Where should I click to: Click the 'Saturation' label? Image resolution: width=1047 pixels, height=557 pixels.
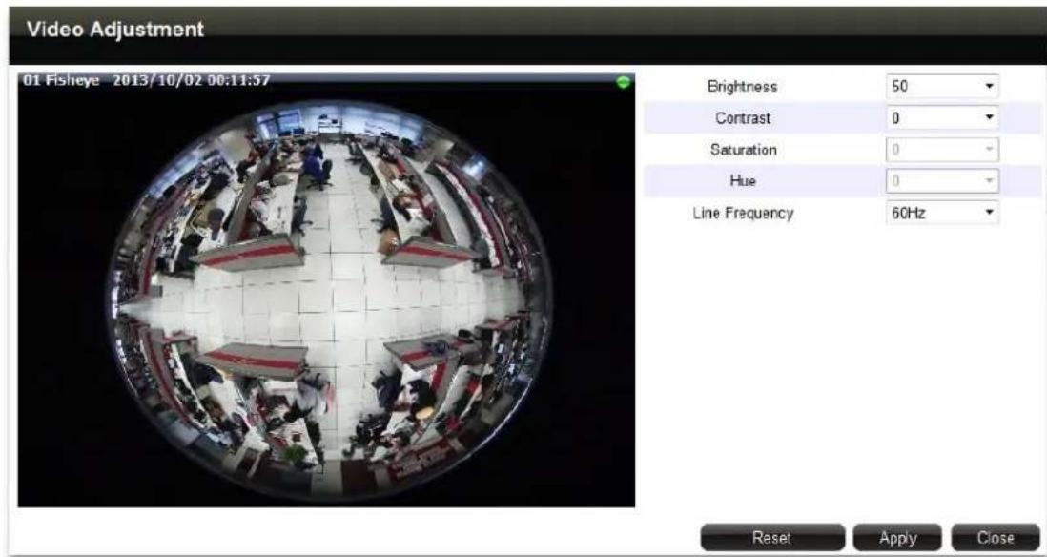click(x=743, y=150)
